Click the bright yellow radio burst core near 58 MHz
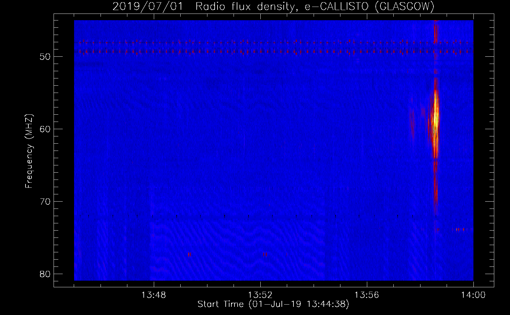The width and height of the screenshot is (510, 315). point(436,118)
